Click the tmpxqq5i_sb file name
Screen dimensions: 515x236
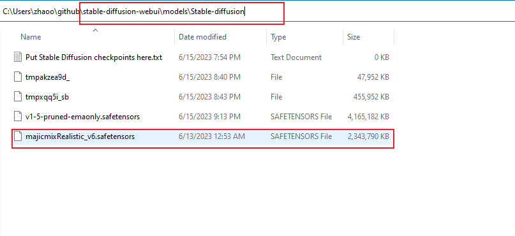[x=47, y=97]
